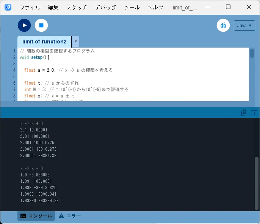This screenshot has height=224, width=260.
Task: Select the limit of function2 tab
Action: 44,42
